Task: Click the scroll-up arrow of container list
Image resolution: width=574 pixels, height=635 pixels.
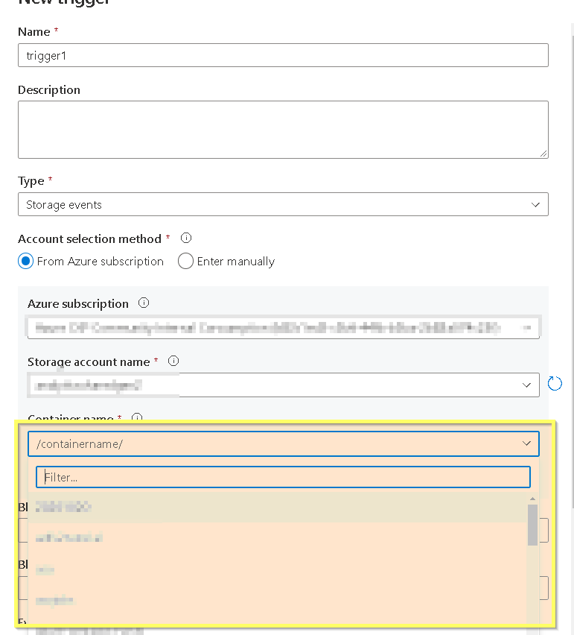Action: (x=532, y=499)
